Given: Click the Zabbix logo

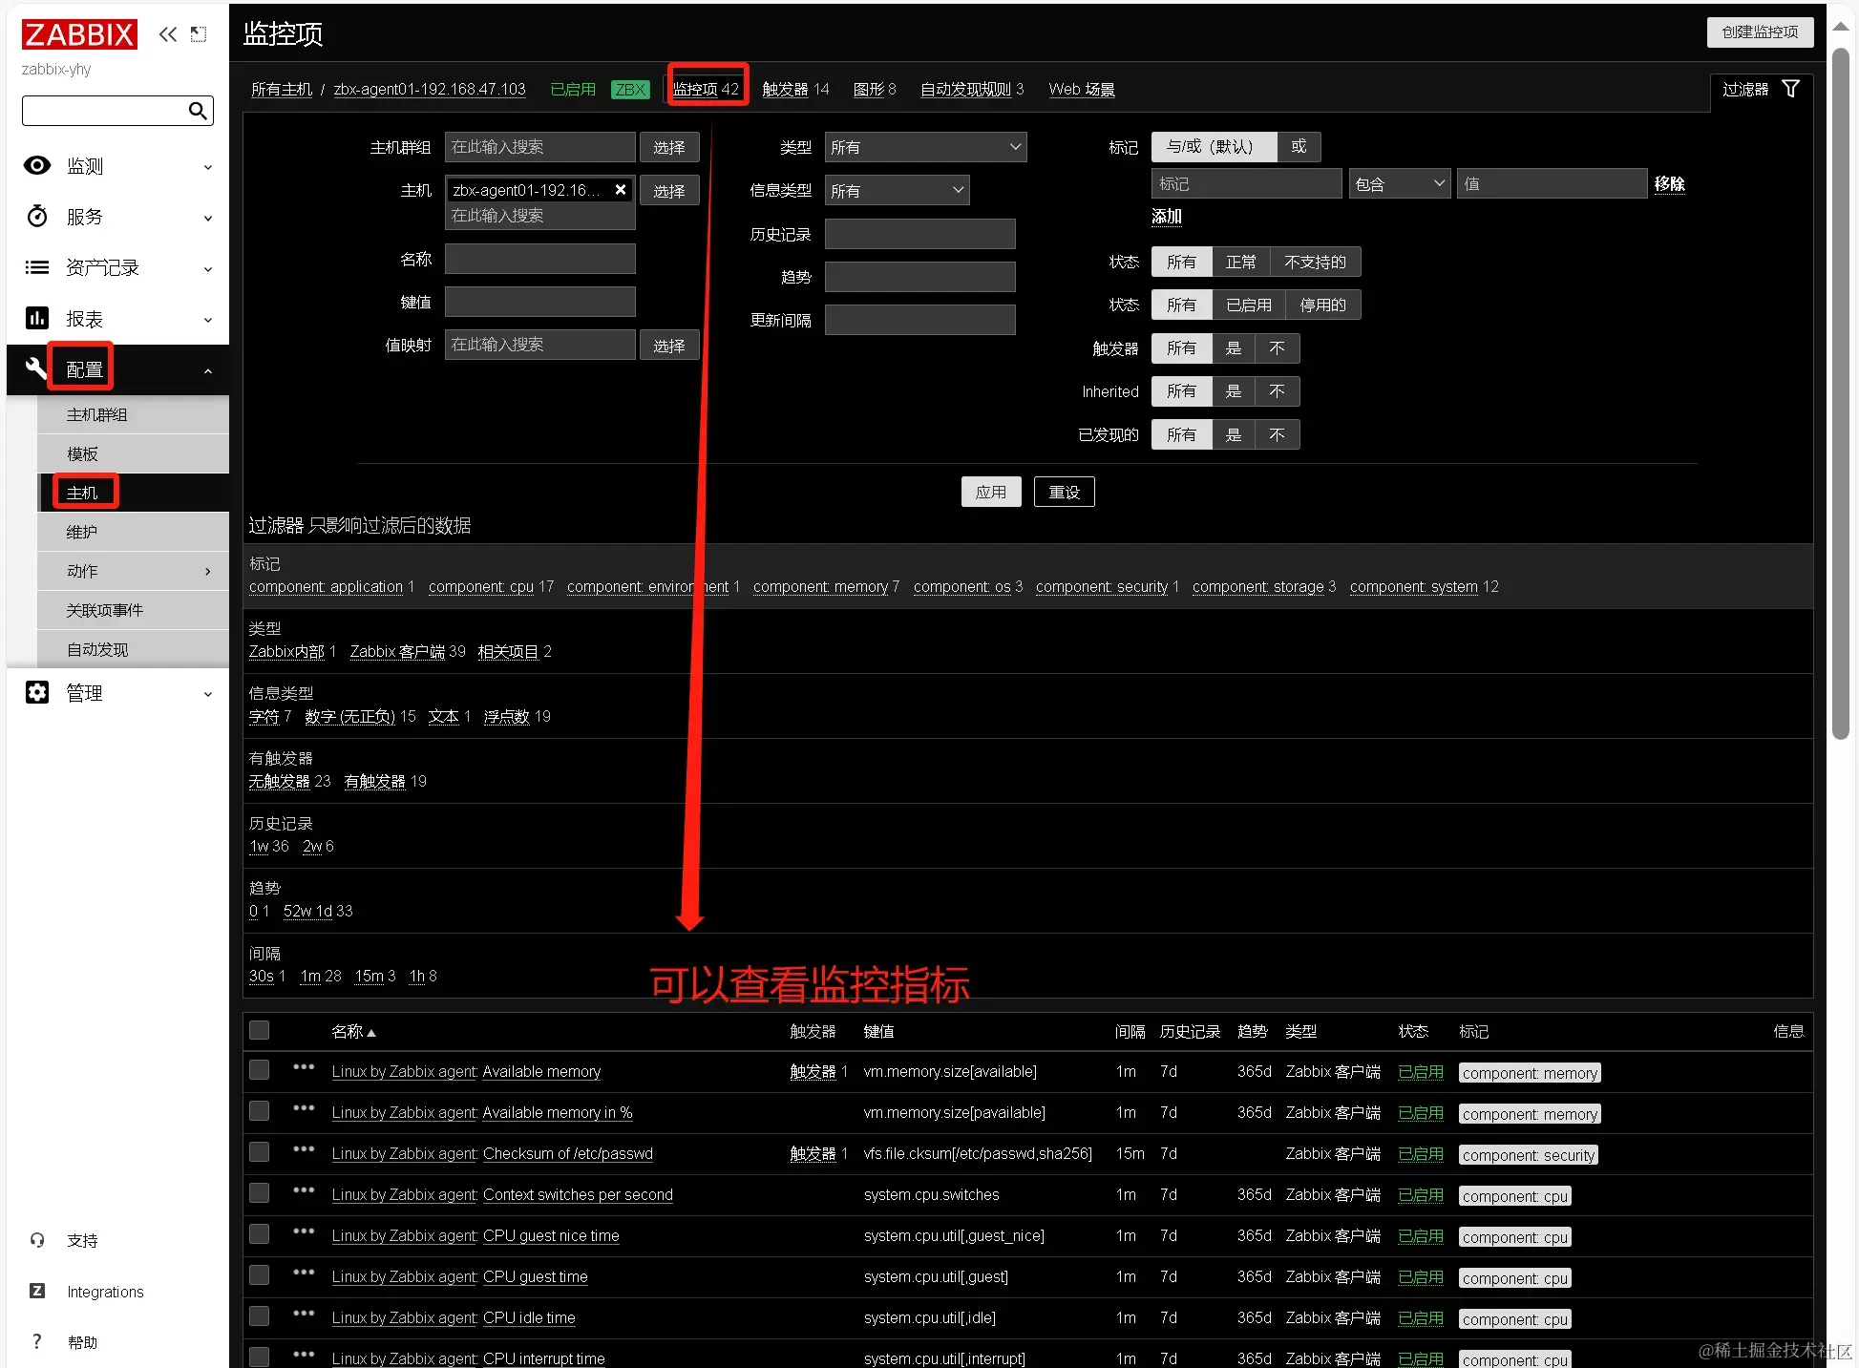Looking at the screenshot, I should (79, 34).
